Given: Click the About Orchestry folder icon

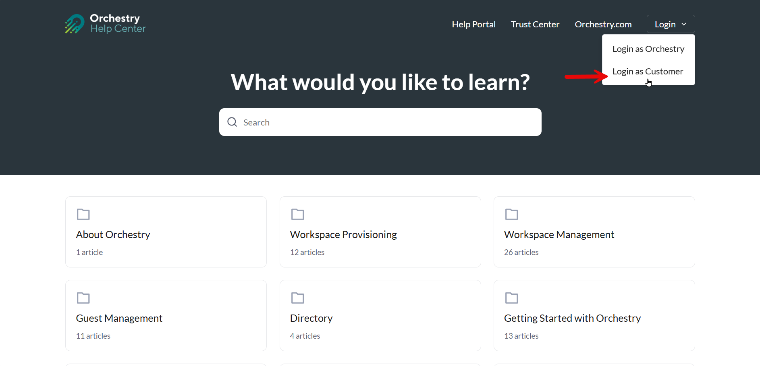Looking at the screenshot, I should (83, 214).
